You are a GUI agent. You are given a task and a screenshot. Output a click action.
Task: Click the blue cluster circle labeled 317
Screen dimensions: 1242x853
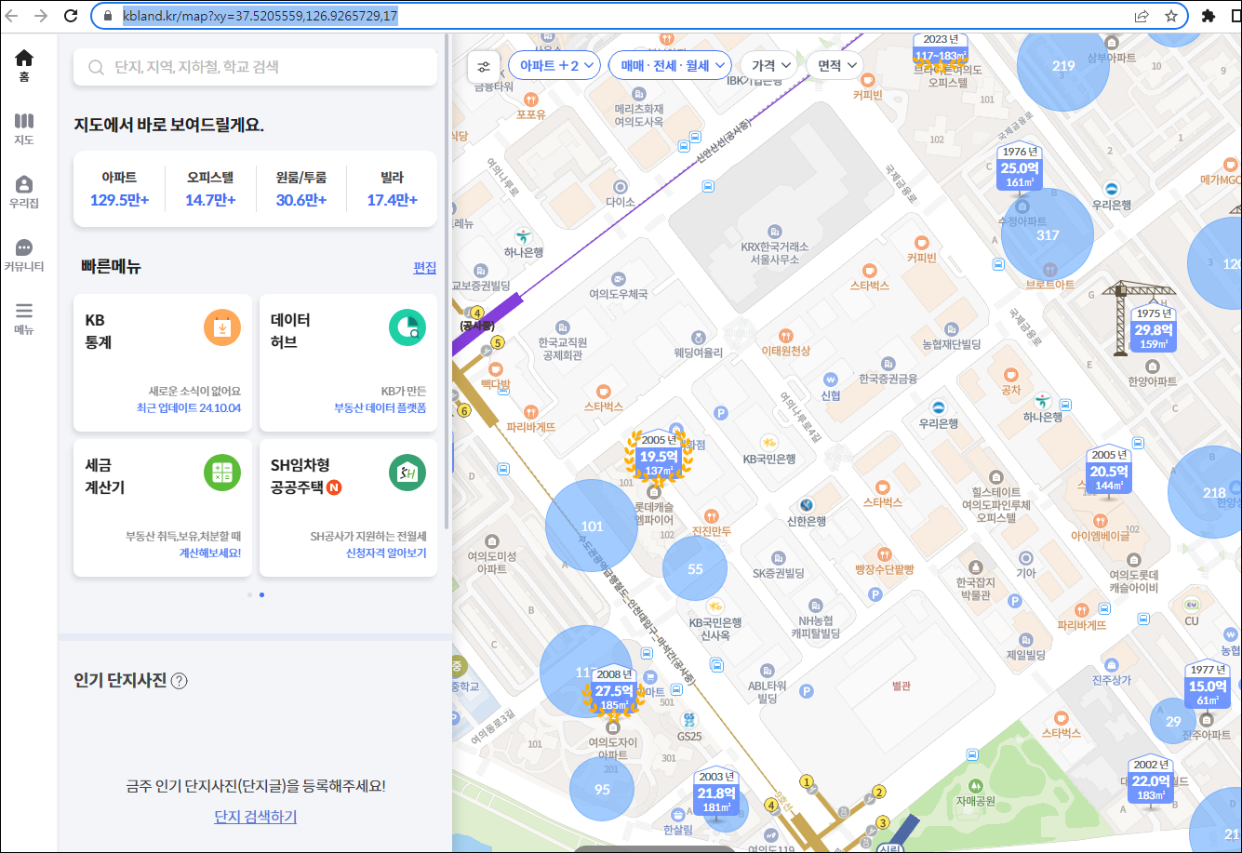1048,234
